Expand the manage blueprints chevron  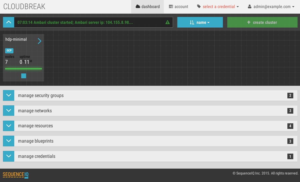pyautogui.click(x=9, y=141)
